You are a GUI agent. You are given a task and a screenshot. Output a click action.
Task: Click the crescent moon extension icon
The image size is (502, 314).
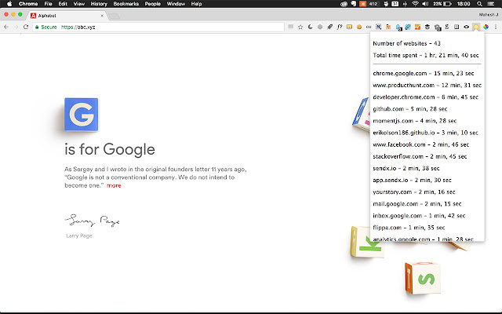310,27
